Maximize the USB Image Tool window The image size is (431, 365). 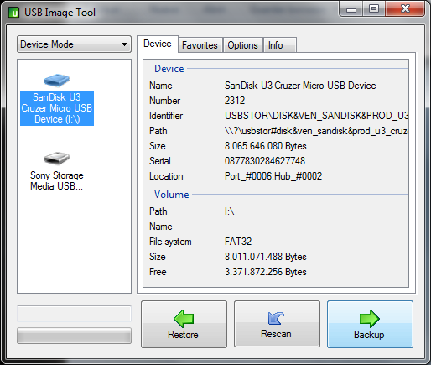pyautogui.click(x=374, y=9)
